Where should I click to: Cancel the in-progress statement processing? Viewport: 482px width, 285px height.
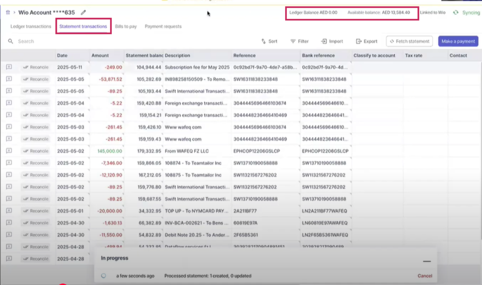[x=425, y=276]
